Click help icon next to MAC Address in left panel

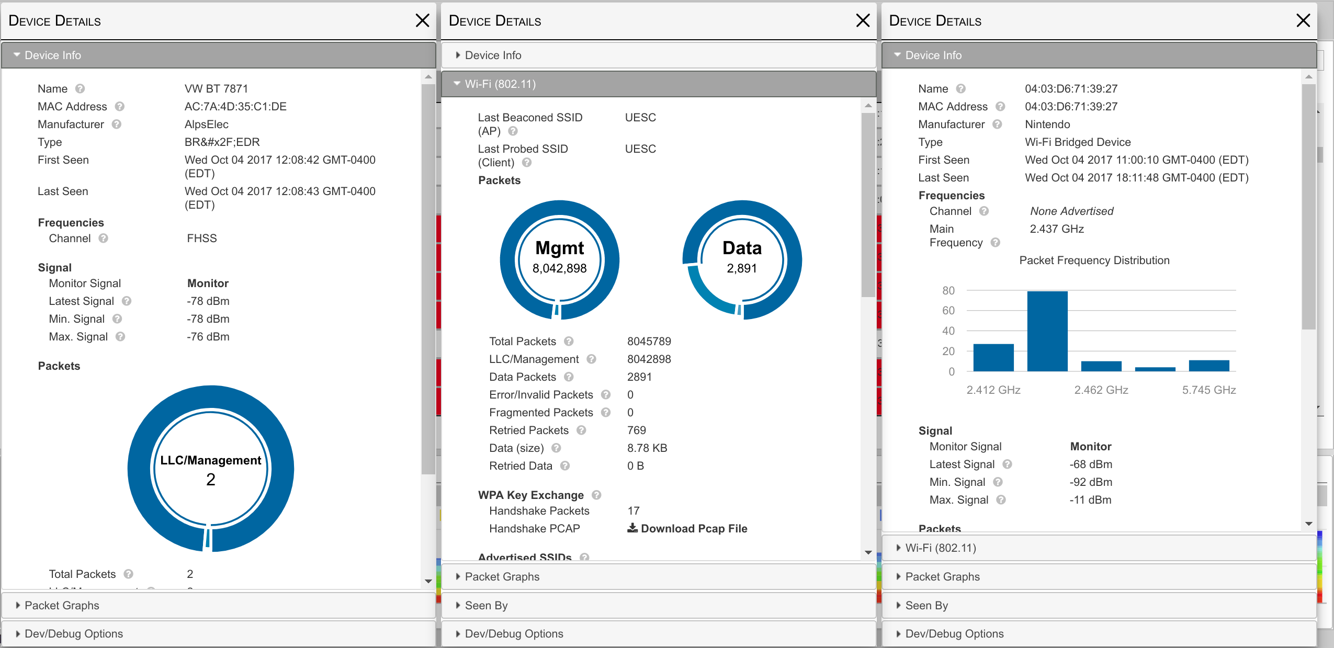tap(120, 107)
